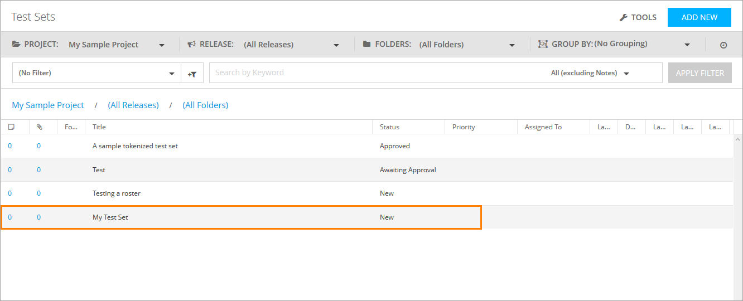Viewport: 743px width, 301px height.
Task: Click the (All Releases) breadcrumb link
Action: [x=133, y=105]
